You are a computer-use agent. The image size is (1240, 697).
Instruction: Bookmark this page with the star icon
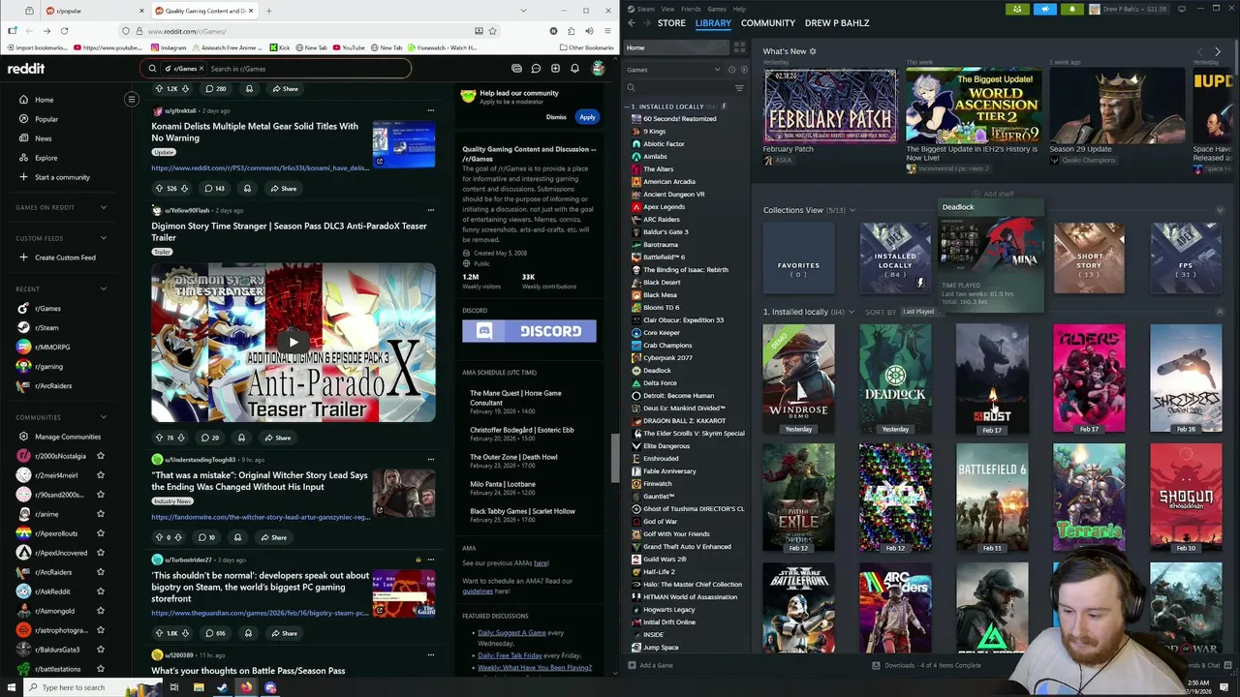[492, 31]
